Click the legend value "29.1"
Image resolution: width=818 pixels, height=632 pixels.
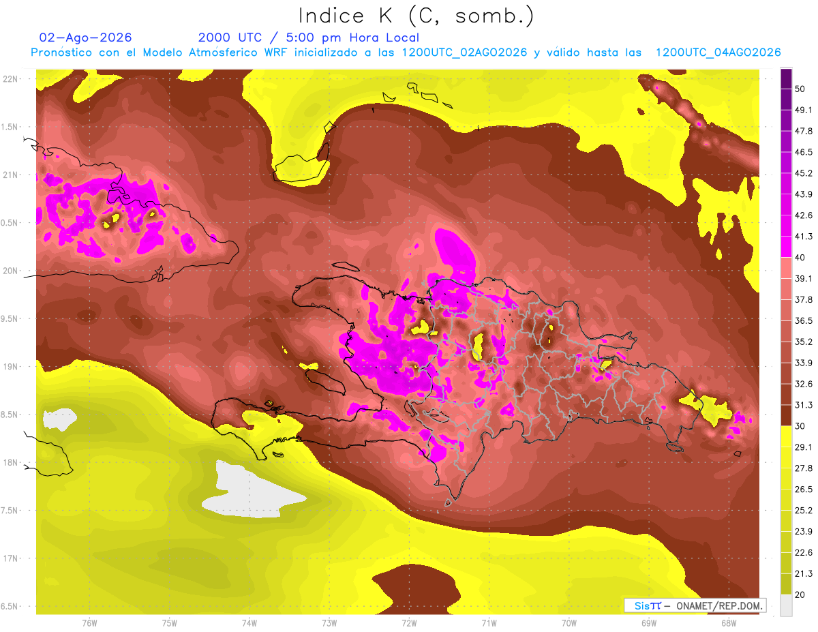[803, 447]
